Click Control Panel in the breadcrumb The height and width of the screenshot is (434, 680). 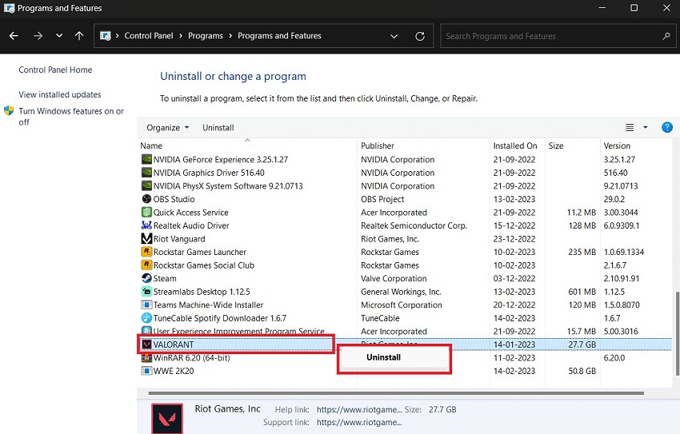pyautogui.click(x=149, y=36)
